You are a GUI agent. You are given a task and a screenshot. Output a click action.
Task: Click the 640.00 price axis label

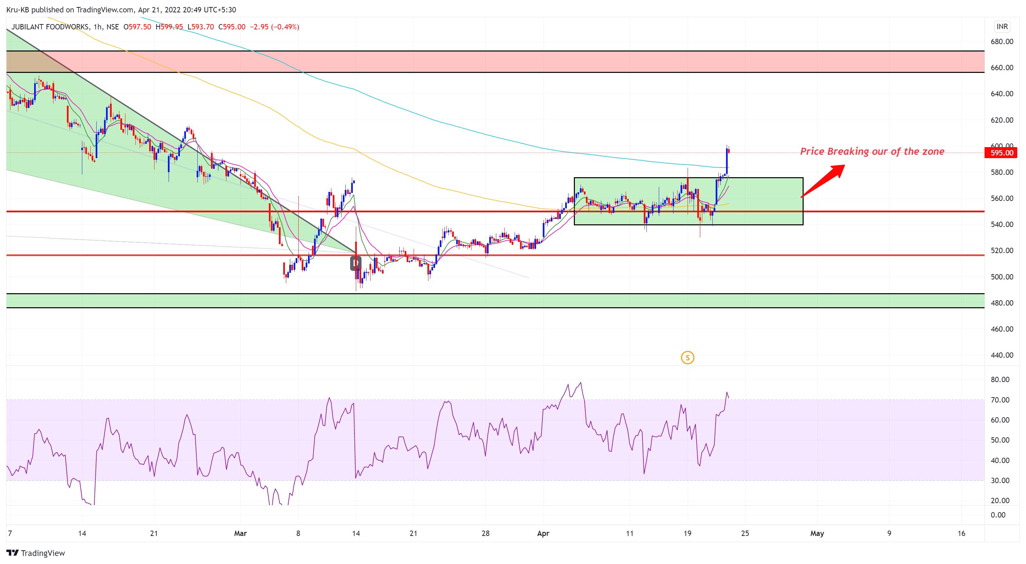tap(1002, 94)
